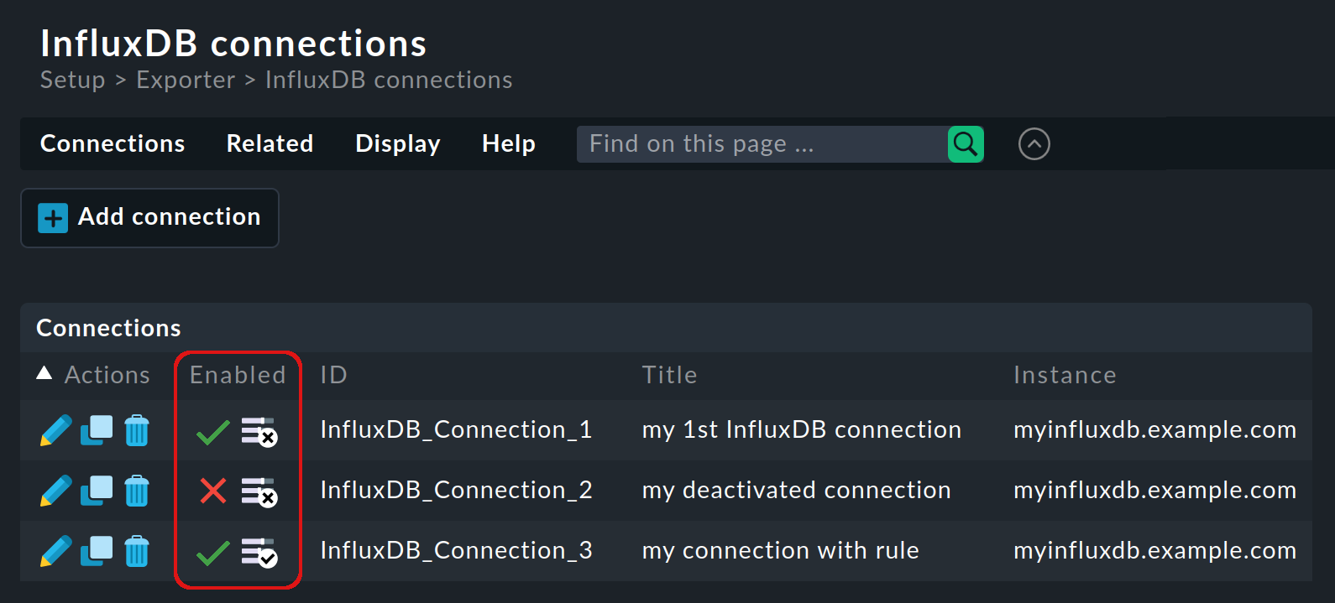Screen dimensions: 1335x603
Task: Open the Display menu
Action: 398,144
